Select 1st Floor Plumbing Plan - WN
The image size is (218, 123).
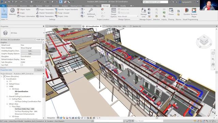(x=26, y=112)
